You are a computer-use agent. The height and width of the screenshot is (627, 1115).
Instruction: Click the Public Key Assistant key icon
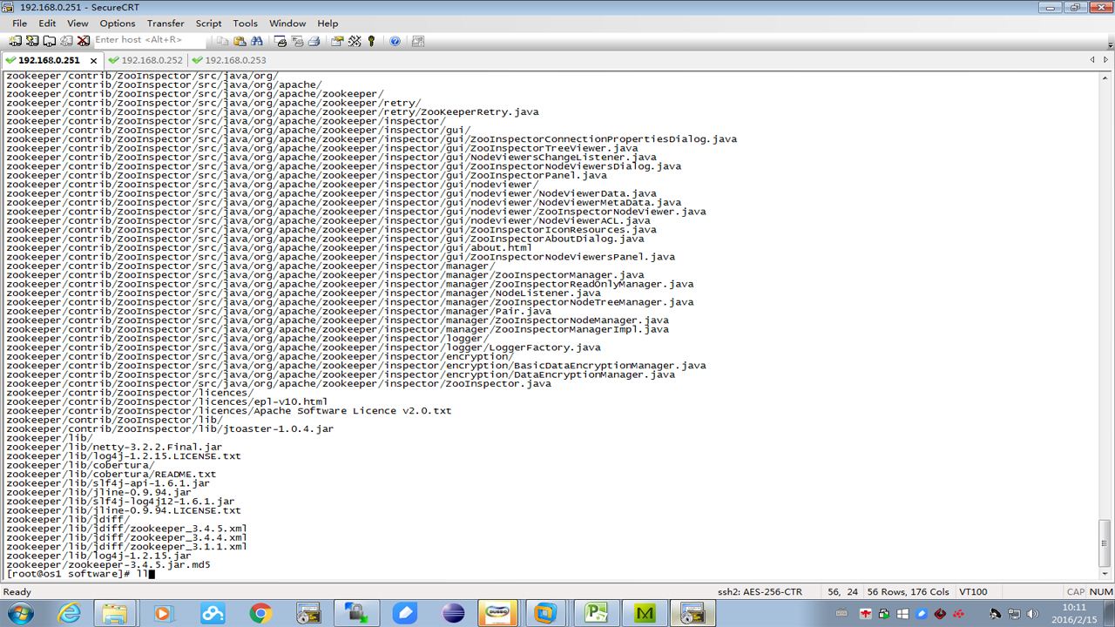click(371, 41)
